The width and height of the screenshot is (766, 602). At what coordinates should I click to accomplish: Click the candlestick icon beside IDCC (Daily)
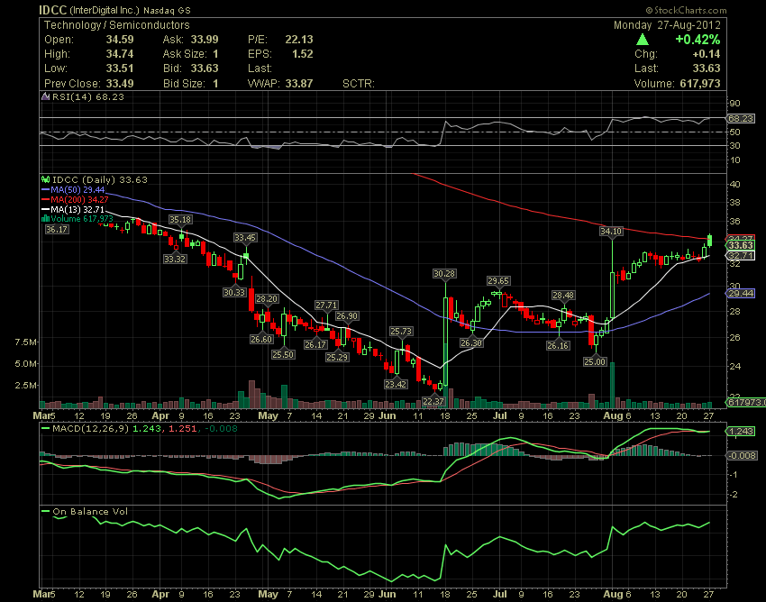(x=46, y=180)
